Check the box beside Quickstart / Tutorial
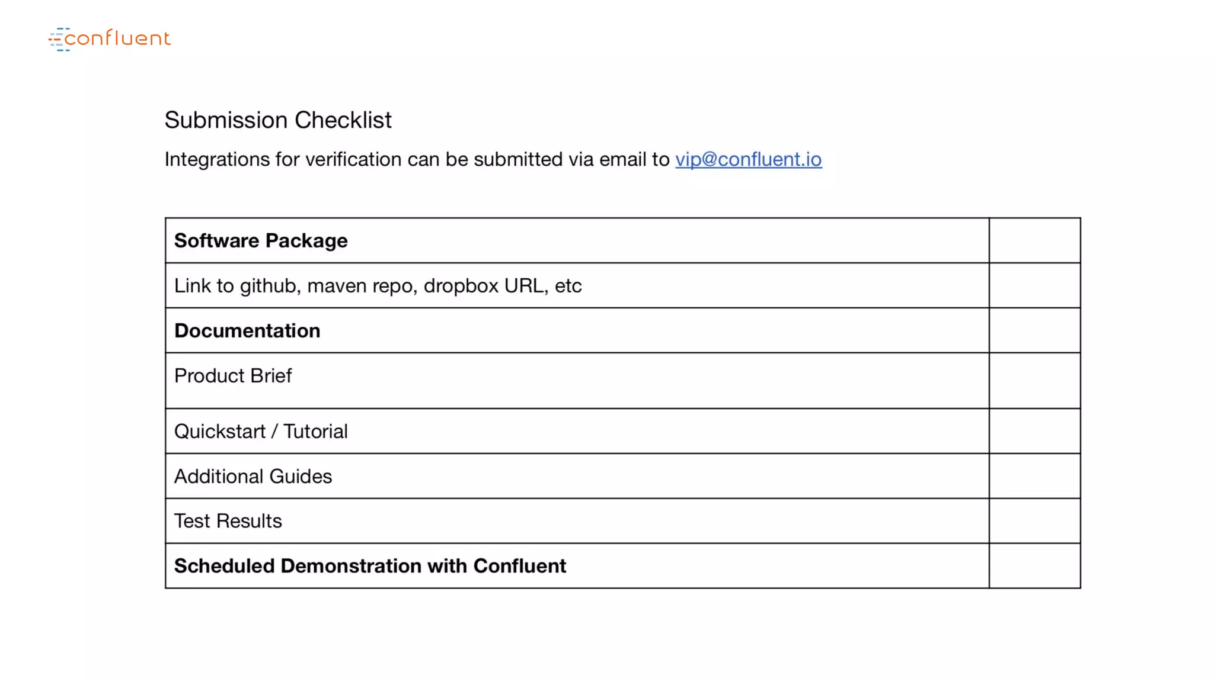Screen dimensions: 1214x682 (x=1034, y=432)
